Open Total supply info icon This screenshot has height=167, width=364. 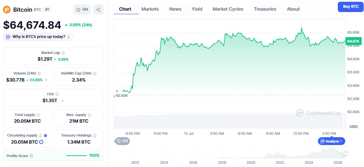click(38, 115)
